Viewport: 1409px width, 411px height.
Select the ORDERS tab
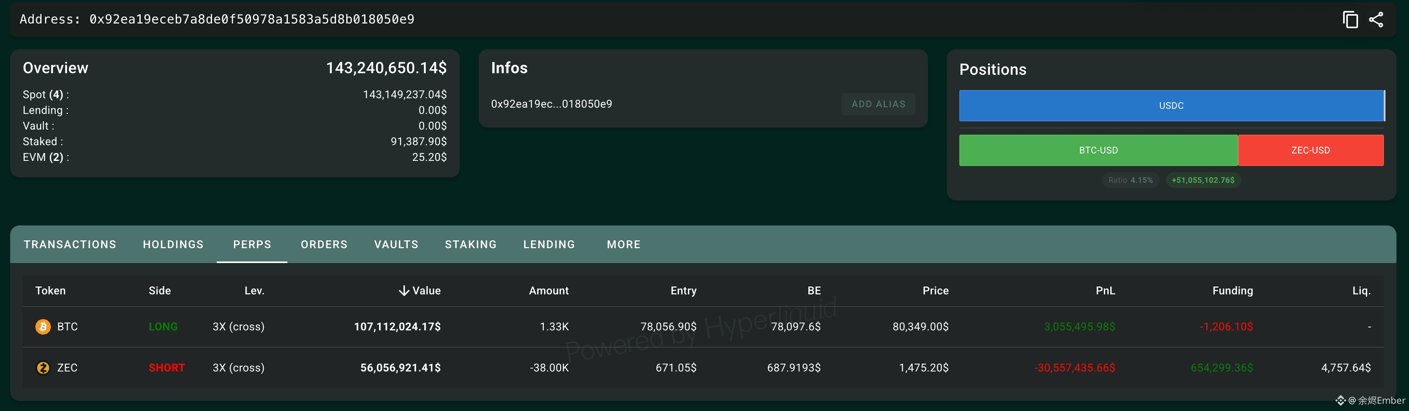[324, 245]
